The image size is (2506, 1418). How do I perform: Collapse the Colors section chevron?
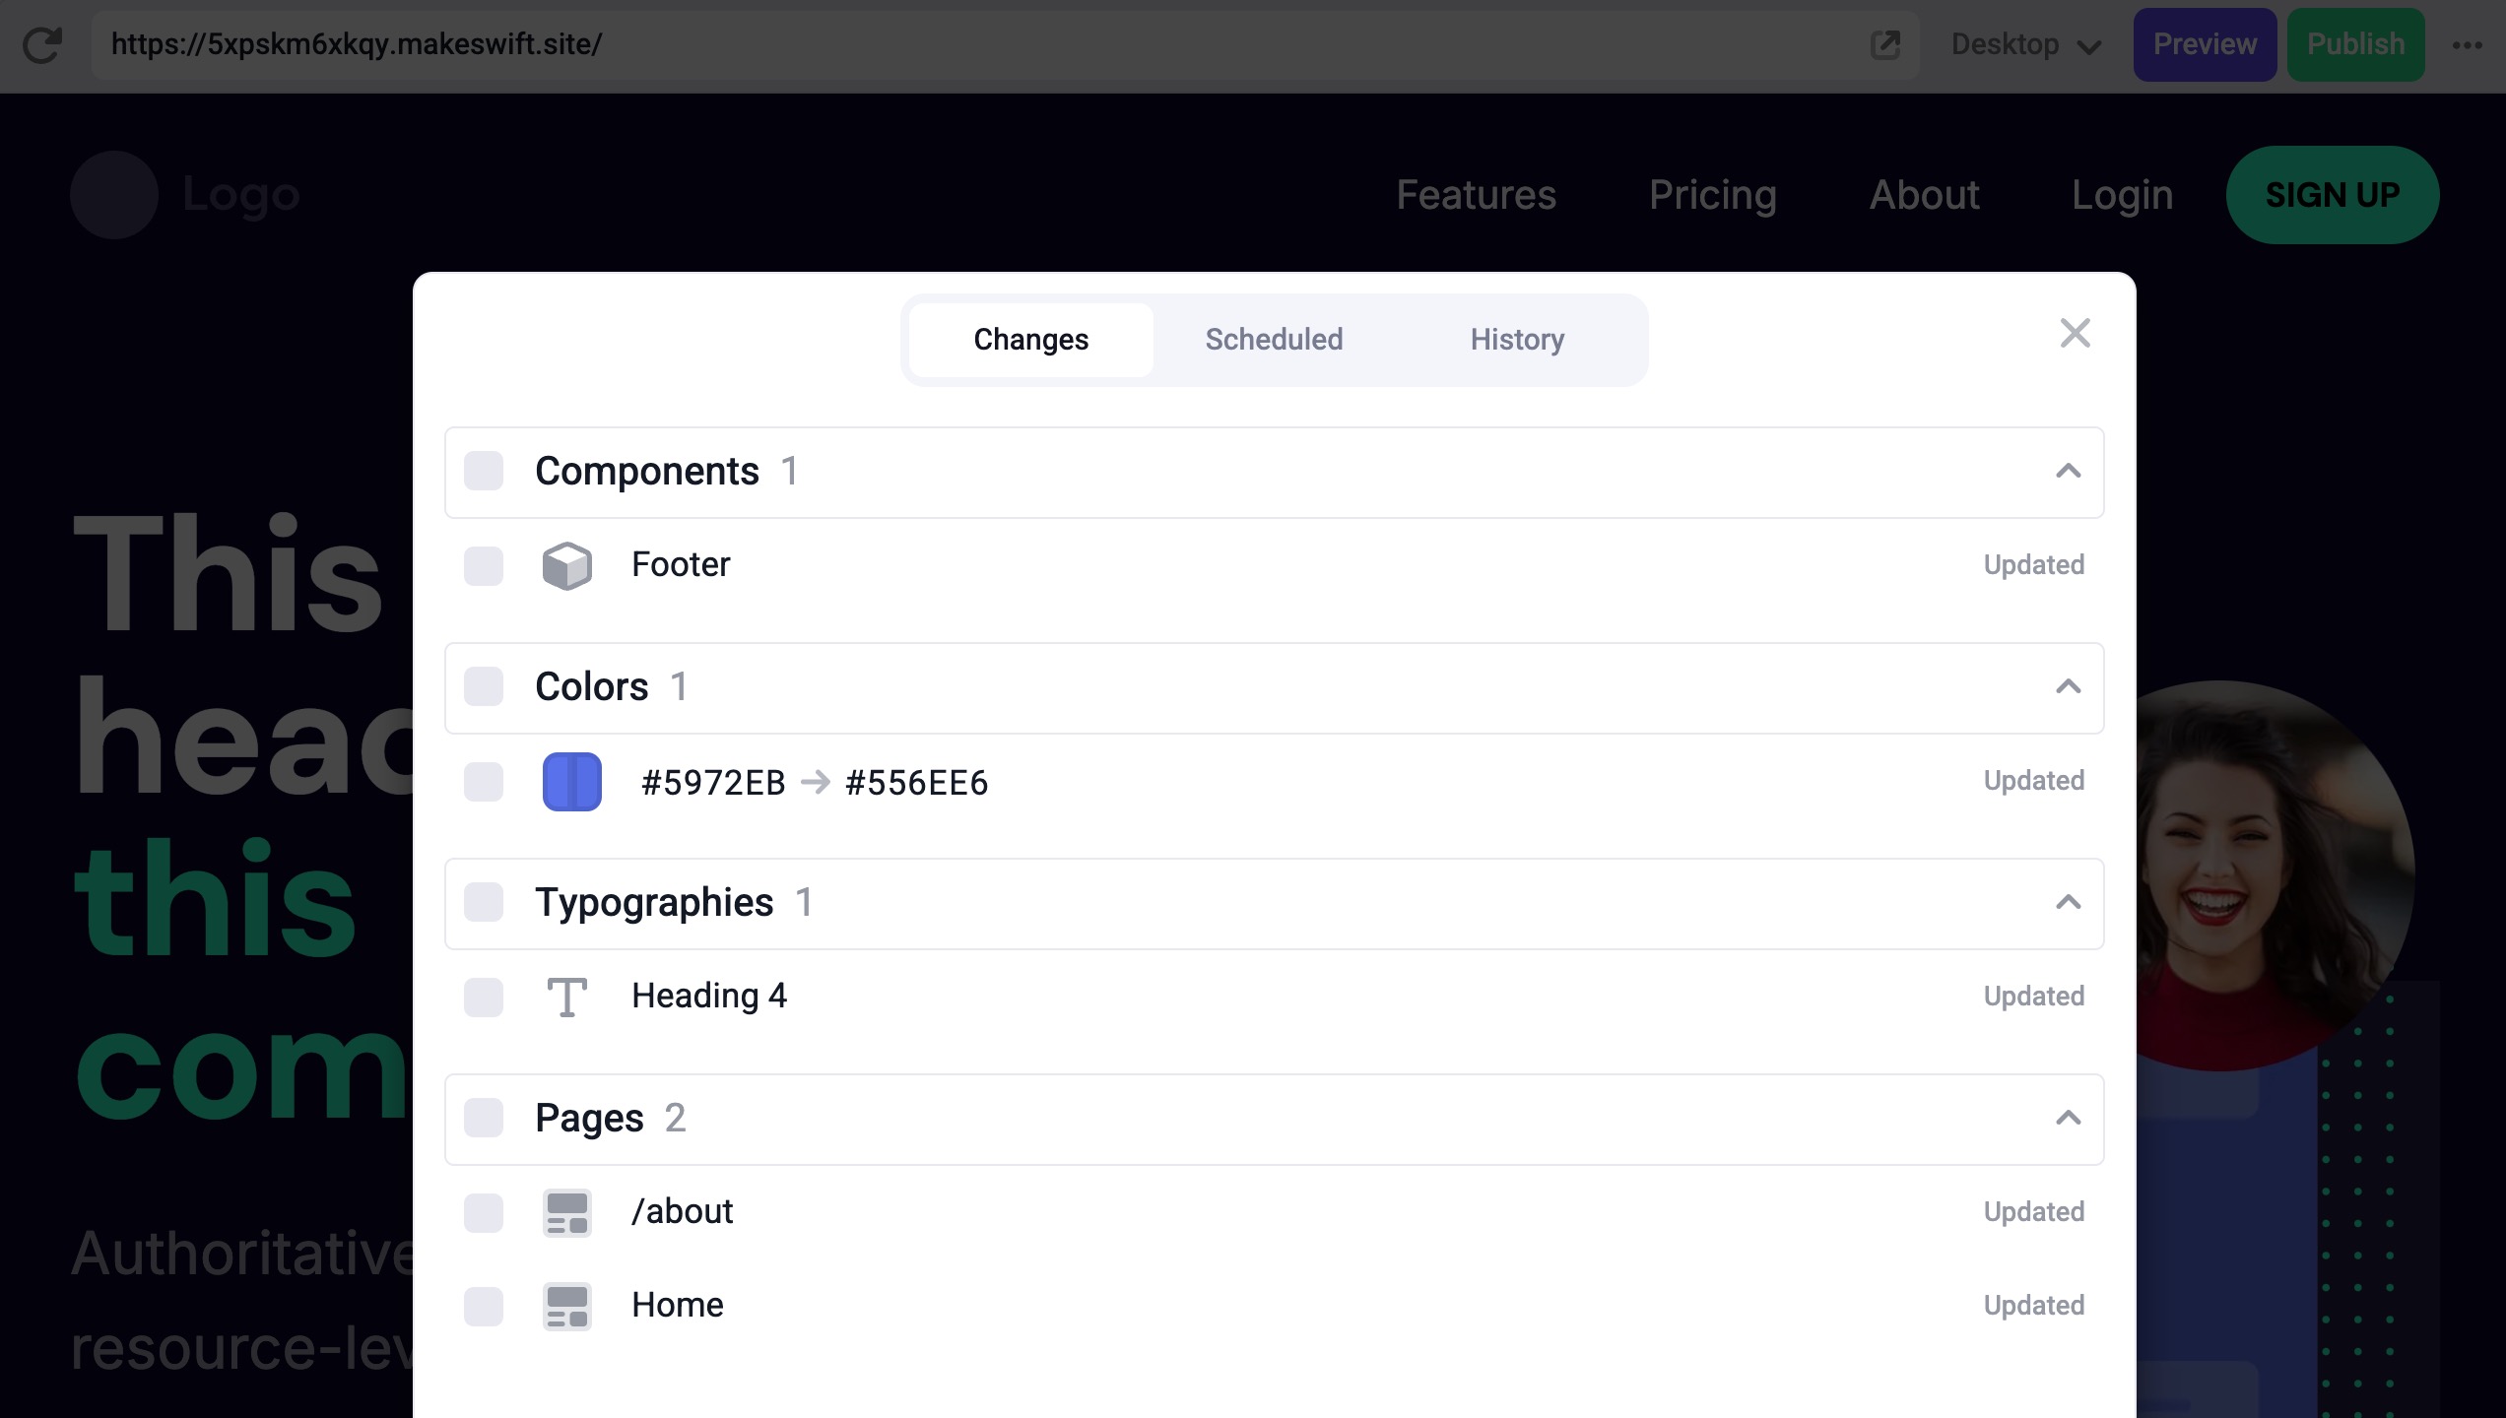pos(2068,687)
